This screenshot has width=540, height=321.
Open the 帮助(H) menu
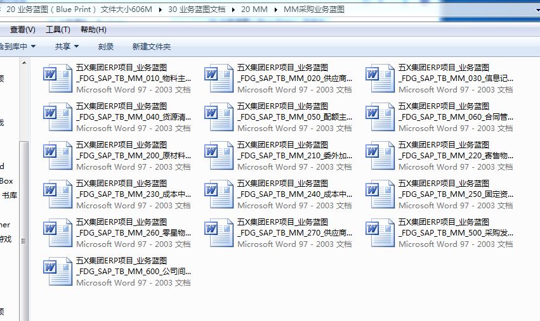93,30
